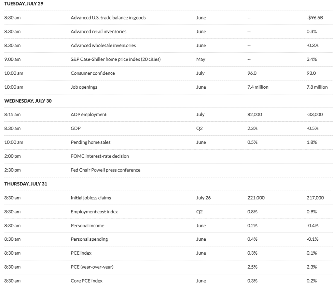Open the Consumer confidence report
The image size is (333, 287).
pos(93,73)
